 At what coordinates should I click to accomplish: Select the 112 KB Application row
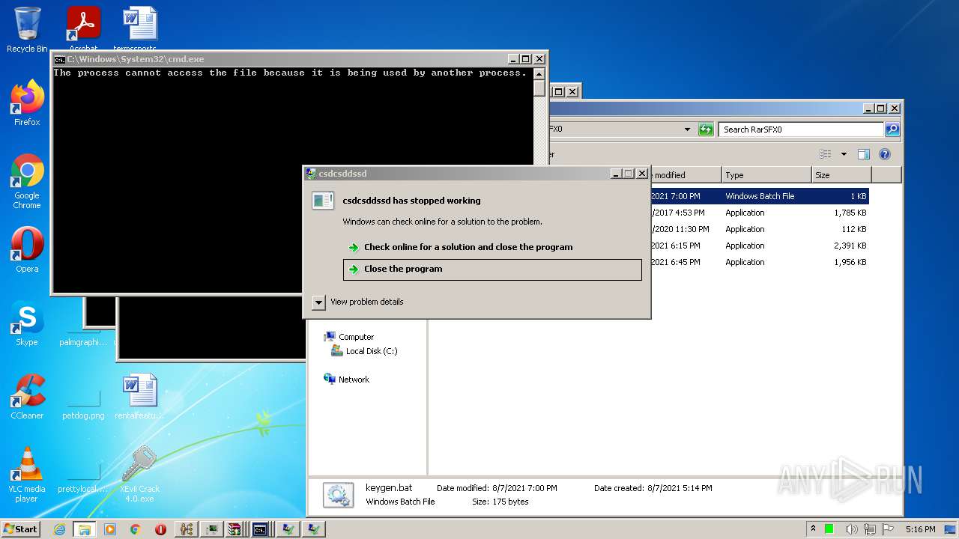coord(759,229)
